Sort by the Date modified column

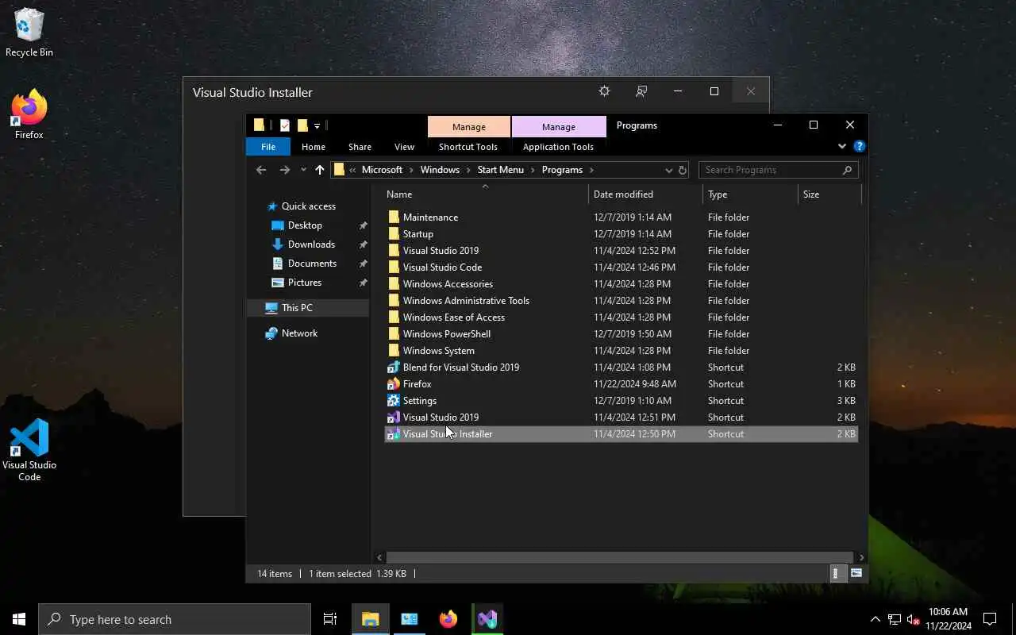coord(646,194)
